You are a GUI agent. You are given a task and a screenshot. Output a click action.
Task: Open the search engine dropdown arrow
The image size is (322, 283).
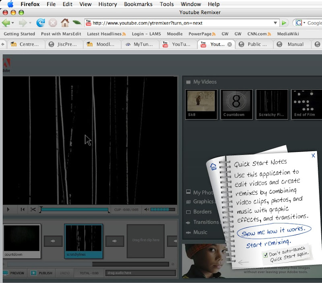pos(304,23)
